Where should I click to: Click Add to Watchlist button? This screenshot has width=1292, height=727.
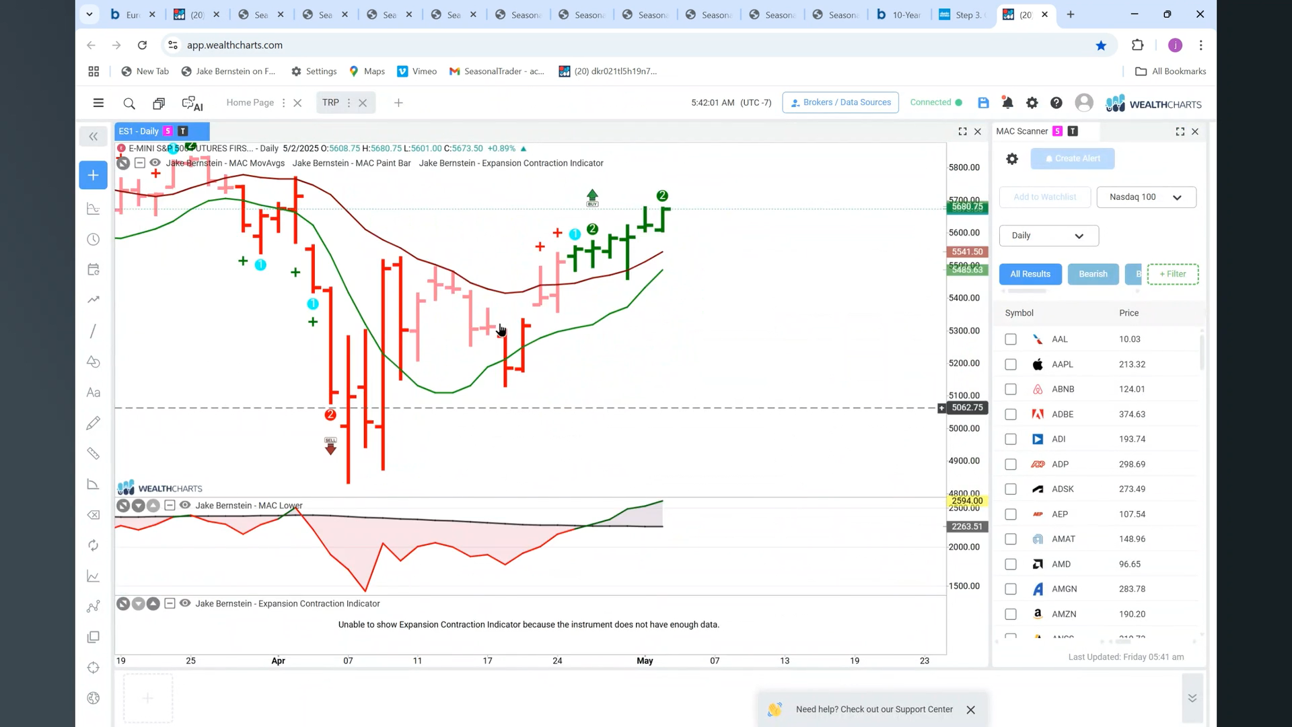pyautogui.click(x=1045, y=197)
